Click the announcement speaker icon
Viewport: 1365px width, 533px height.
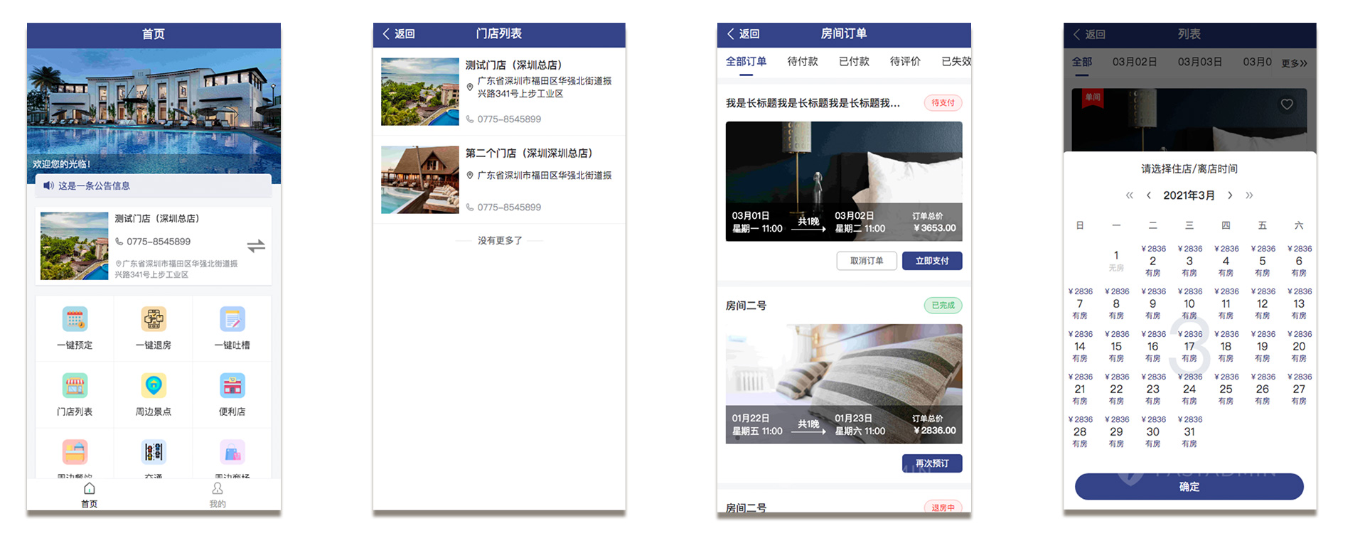click(x=48, y=185)
